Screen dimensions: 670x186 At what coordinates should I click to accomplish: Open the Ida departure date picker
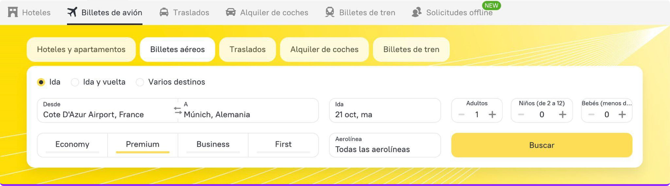click(385, 110)
